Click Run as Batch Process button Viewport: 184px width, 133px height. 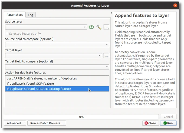coord(47,123)
